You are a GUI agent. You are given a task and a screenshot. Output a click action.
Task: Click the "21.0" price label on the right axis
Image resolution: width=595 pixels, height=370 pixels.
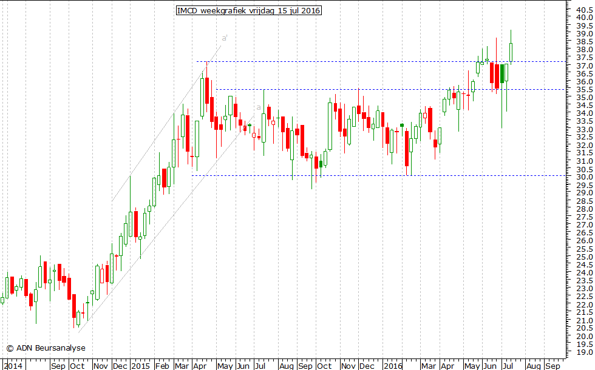point(584,320)
